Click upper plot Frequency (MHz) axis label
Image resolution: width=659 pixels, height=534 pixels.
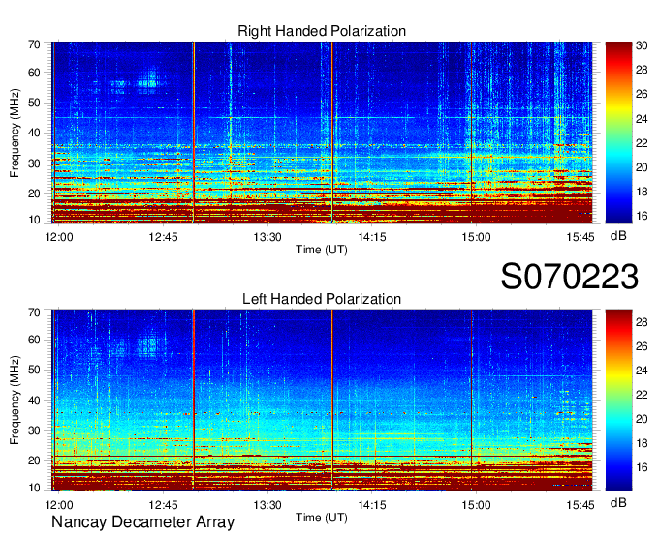pyautogui.click(x=15, y=133)
